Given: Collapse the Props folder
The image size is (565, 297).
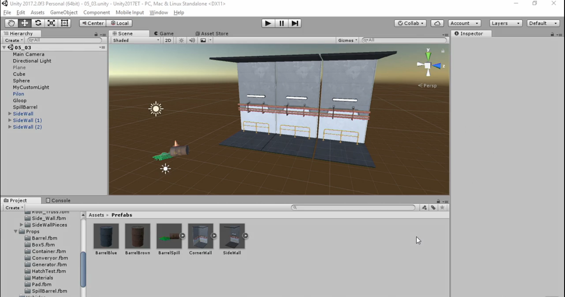Looking at the screenshot, I should coord(16,232).
